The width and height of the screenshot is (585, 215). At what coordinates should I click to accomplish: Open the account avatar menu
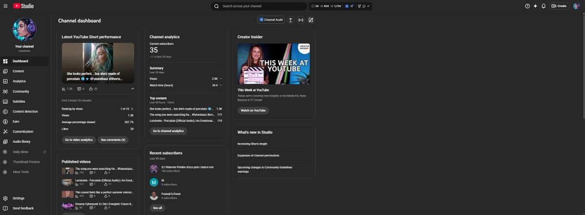coord(576,6)
